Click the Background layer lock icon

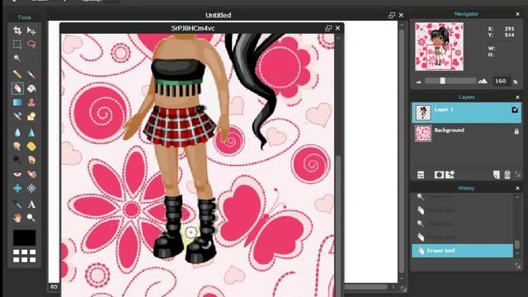click(516, 131)
